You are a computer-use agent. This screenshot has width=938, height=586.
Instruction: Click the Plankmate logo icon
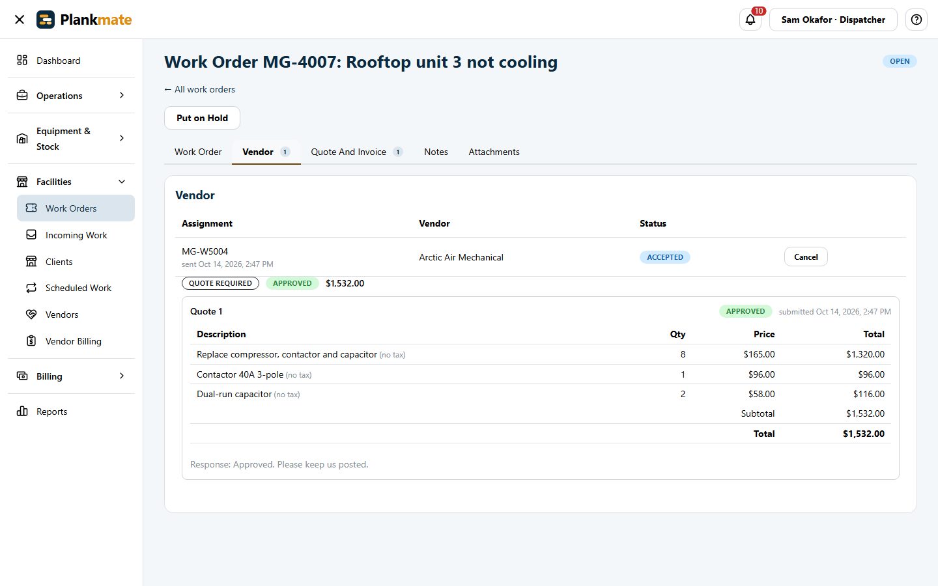point(46,20)
